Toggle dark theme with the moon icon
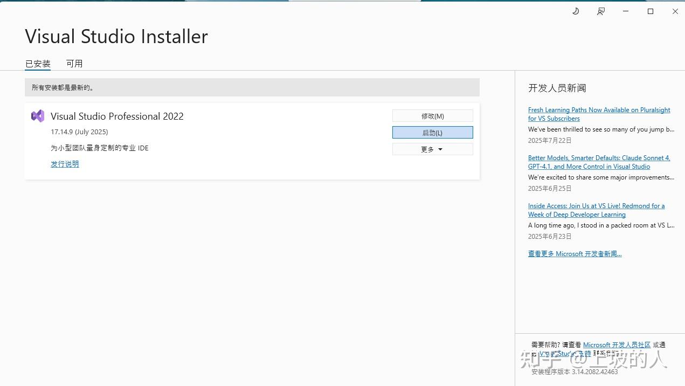The height and width of the screenshot is (386, 685). pos(575,11)
